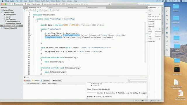
Task: Toggle the 0 Messages filter
Action: pyautogui.click(x=45, y=80)
